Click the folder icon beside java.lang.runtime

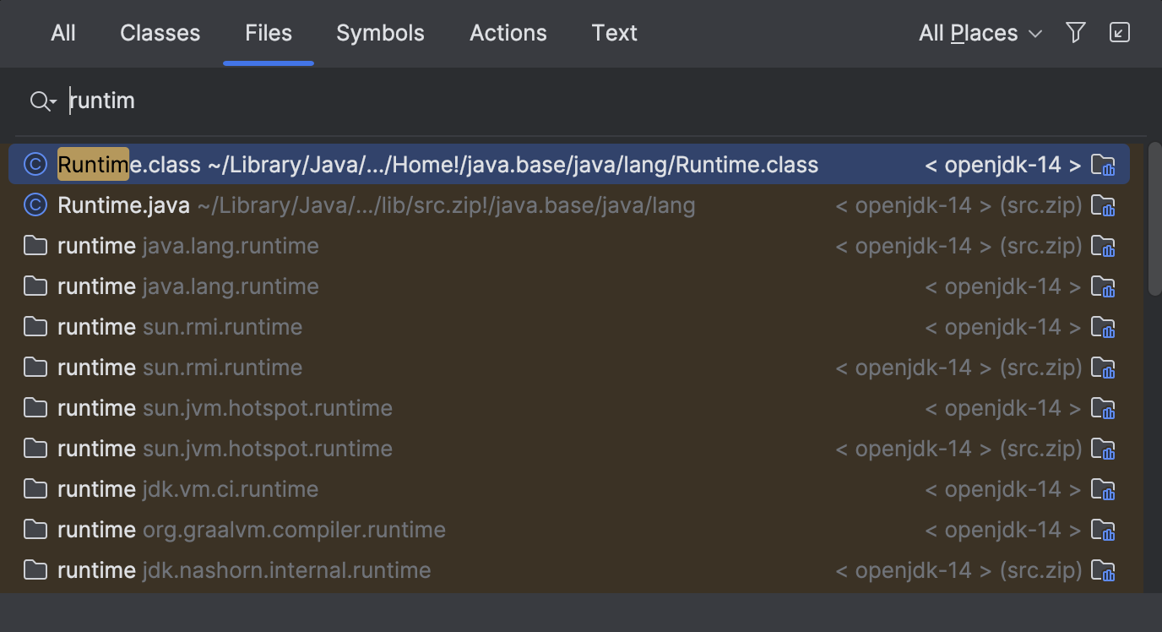point(35,246)
